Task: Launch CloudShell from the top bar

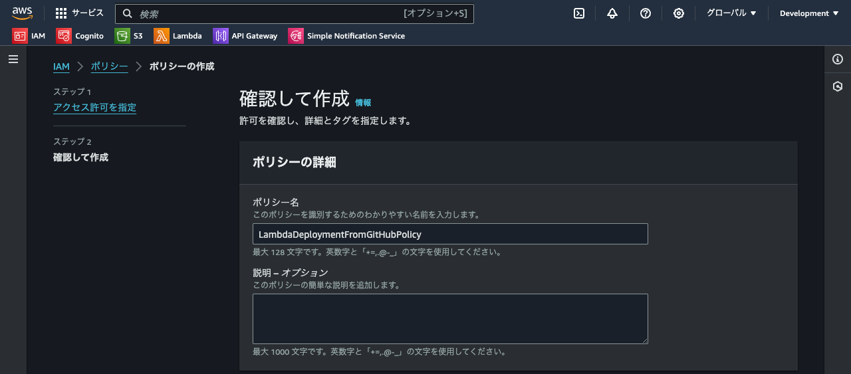Action: tap(579, 13)
